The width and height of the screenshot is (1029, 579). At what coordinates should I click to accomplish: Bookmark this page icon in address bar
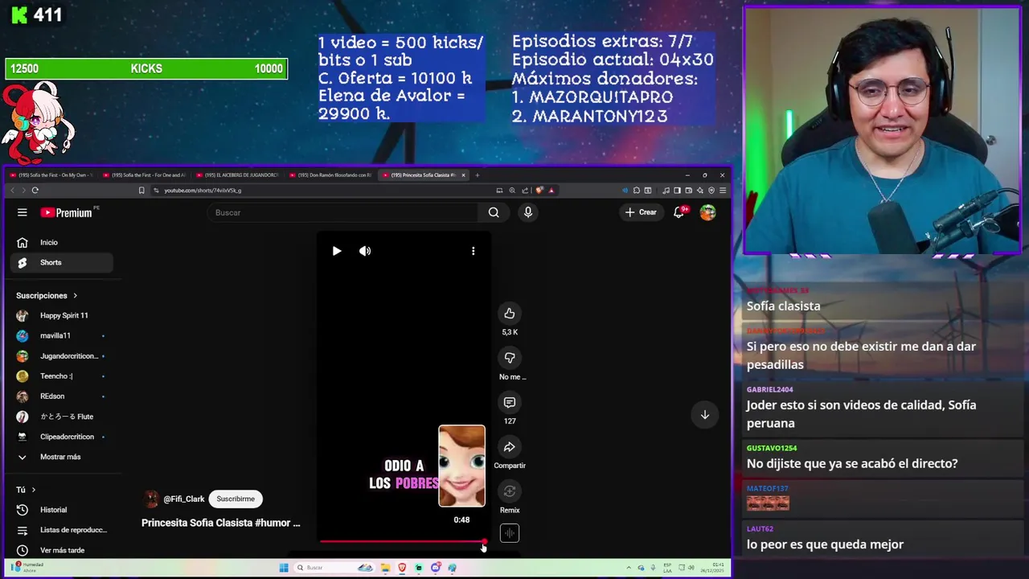tap(141, 191)
